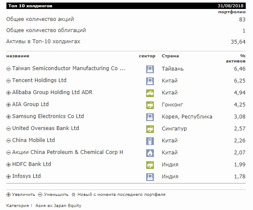Open the Infosys Ltd holding link
The height and width of the screenshot is (210, 253).
tap(26, 176)
